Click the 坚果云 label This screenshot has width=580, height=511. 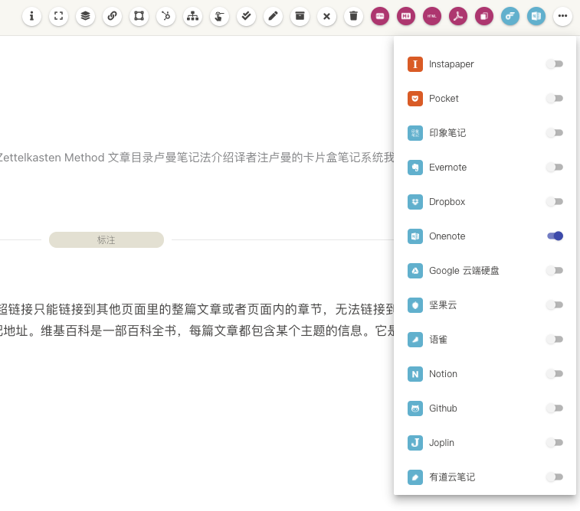[443, 305]
